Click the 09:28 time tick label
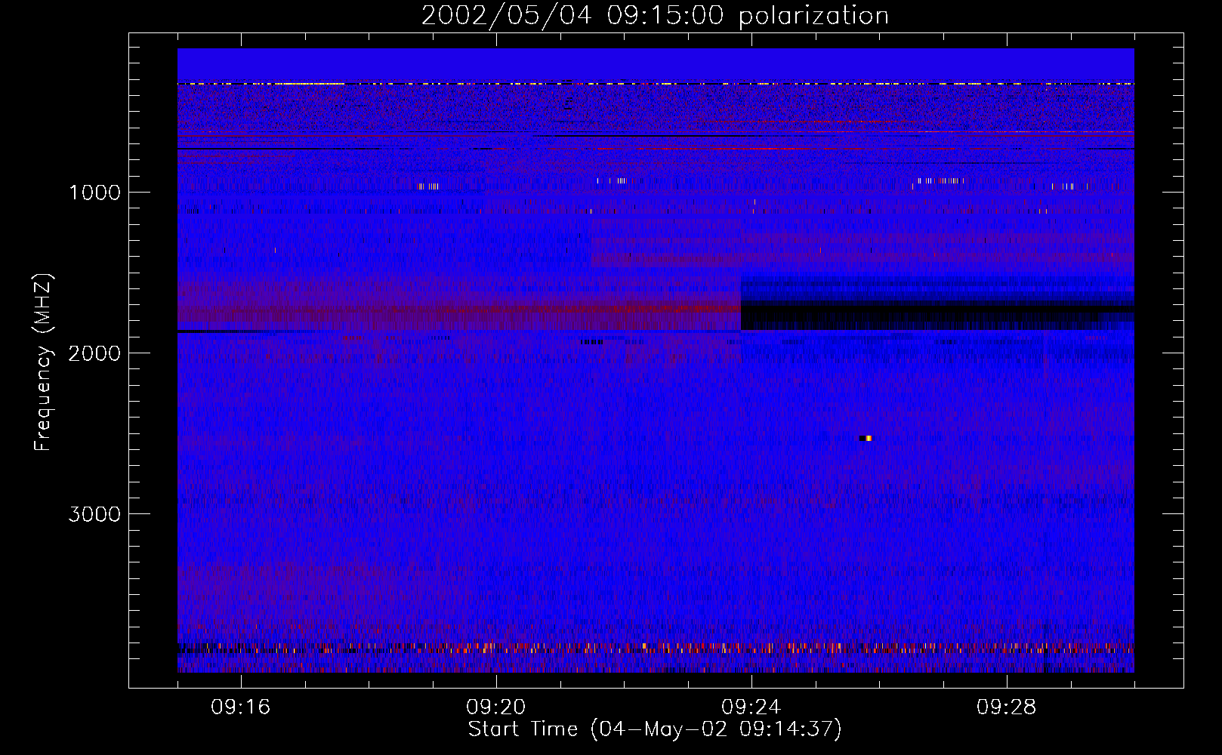Viewport: 1222px width, 755px height. [x=1007, y=707]
